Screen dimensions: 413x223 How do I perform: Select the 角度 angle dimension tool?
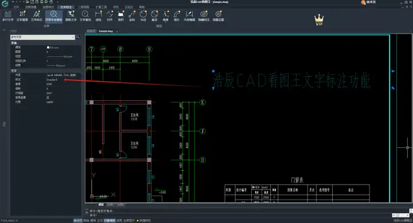tap(166, 15)
